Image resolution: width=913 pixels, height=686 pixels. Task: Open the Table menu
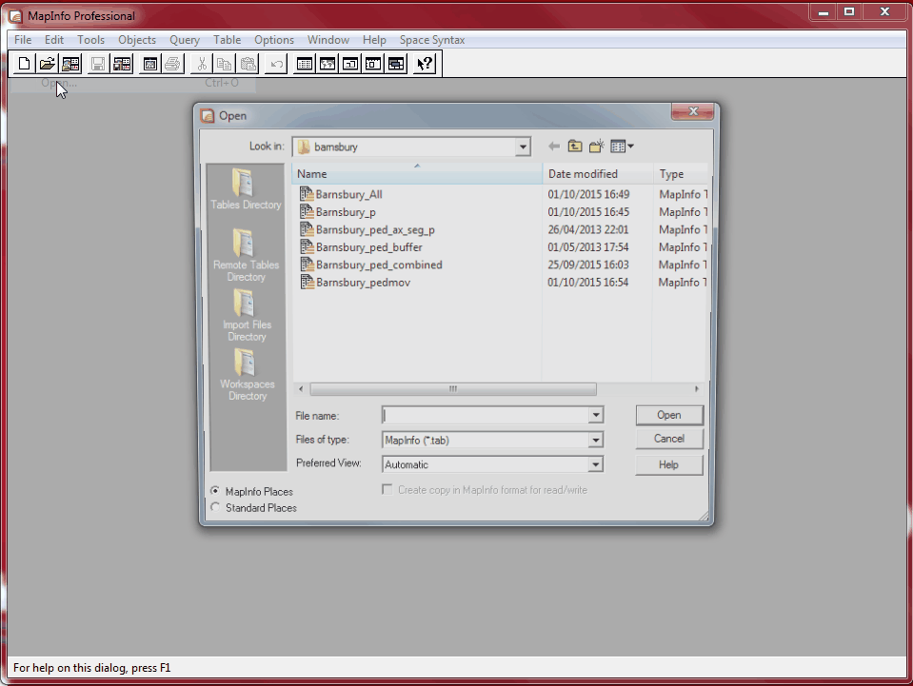tap(228, 40)
